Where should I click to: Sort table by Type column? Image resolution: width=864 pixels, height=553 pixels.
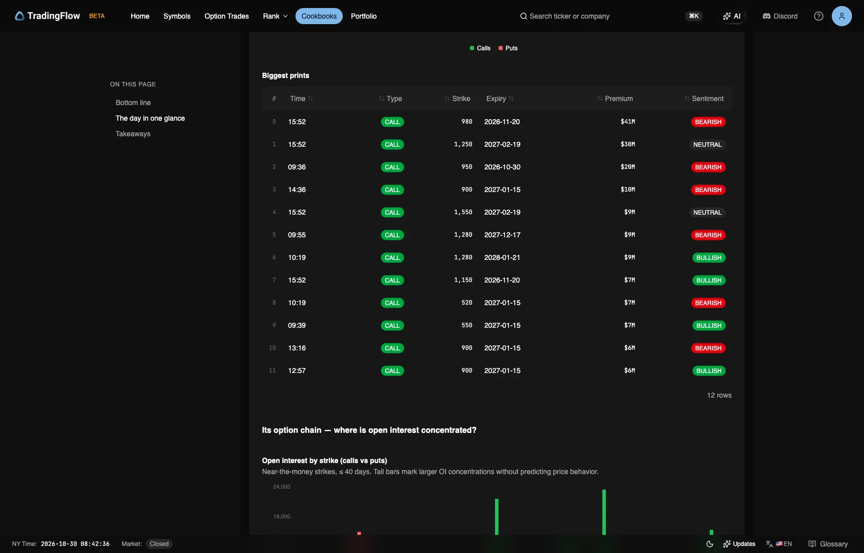(390, 99)
